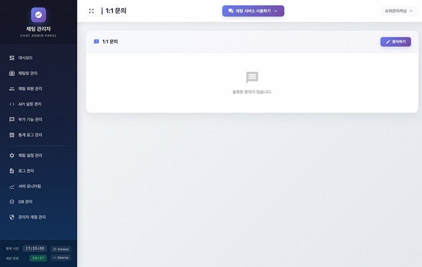Click the fullscreen expand icon in header
This screenshot has height=267, width=422.
(91, 11)
